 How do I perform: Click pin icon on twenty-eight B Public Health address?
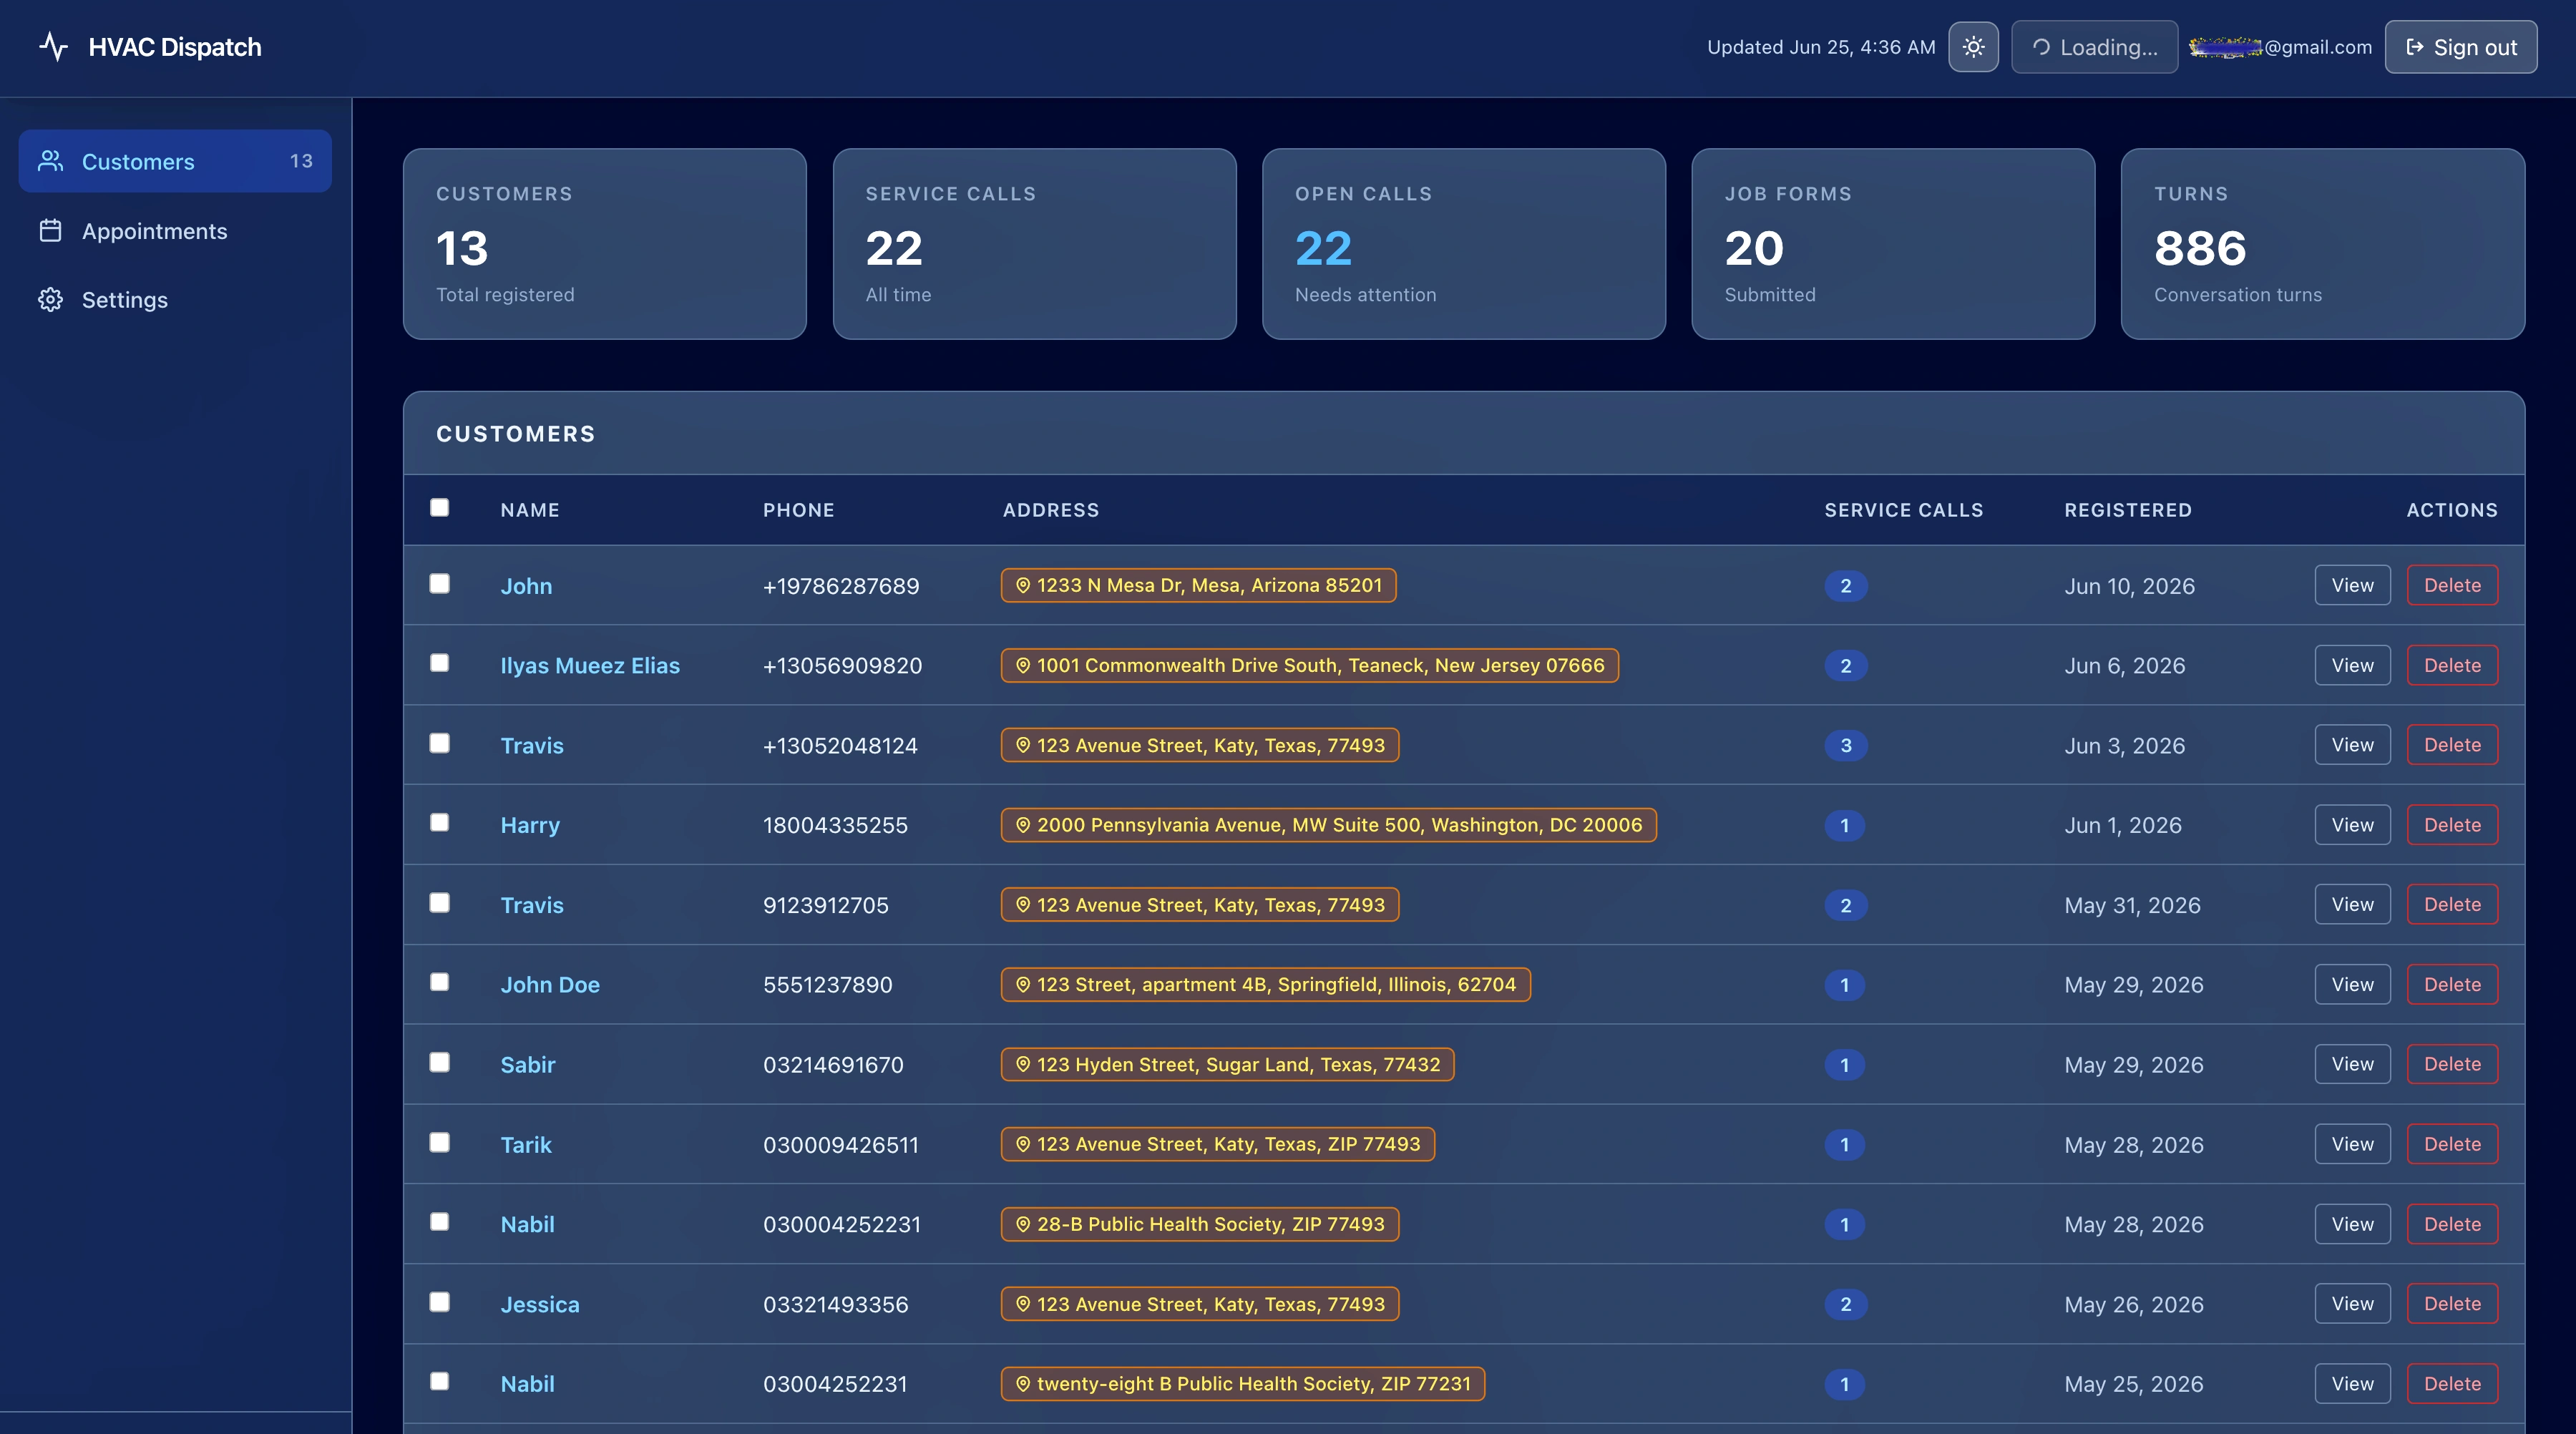(x=1023, y=1384)
